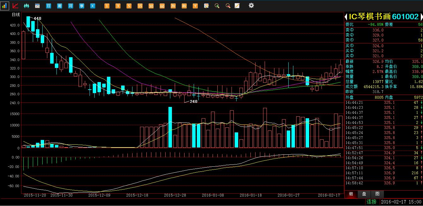Viewport: 423px width, 206px height.
Task: Select tick row at 14:57:11
Action: 384,173
